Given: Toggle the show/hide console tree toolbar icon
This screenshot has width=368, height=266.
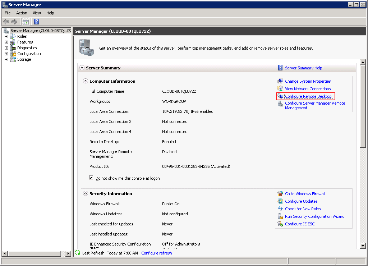Looking at the screenshot, I should 26,22.
